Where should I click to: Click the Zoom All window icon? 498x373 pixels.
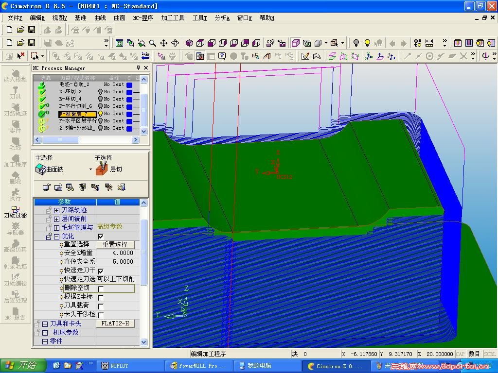coord(120,43)
